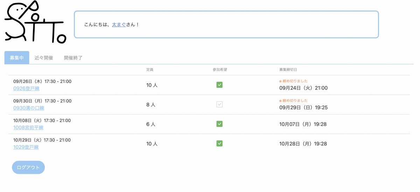Click the 締め切りました warning icon for 09月24日 deadline
This screenshot has width=420, height=192.
(x=280, y=81)
